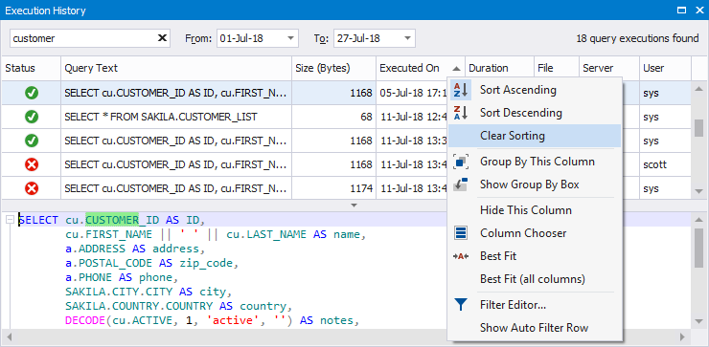Click success icon in 11-Jul-18 13:3 row
This screenshot has width=709, height=347.
[x=32, y=141]
